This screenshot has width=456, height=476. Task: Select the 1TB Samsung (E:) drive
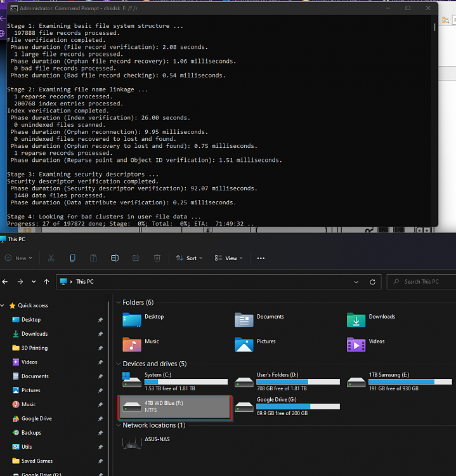[x=400, y=381]
